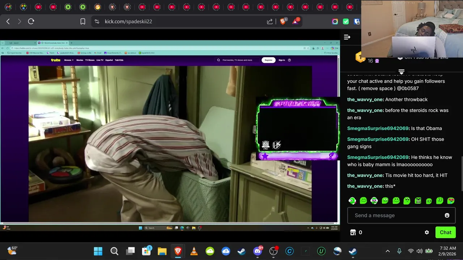This screenshot has height=260, width=463.
Task: Open the OBS Studio taskbar icon
Action: pyautogui.click(x=273, y=251)
